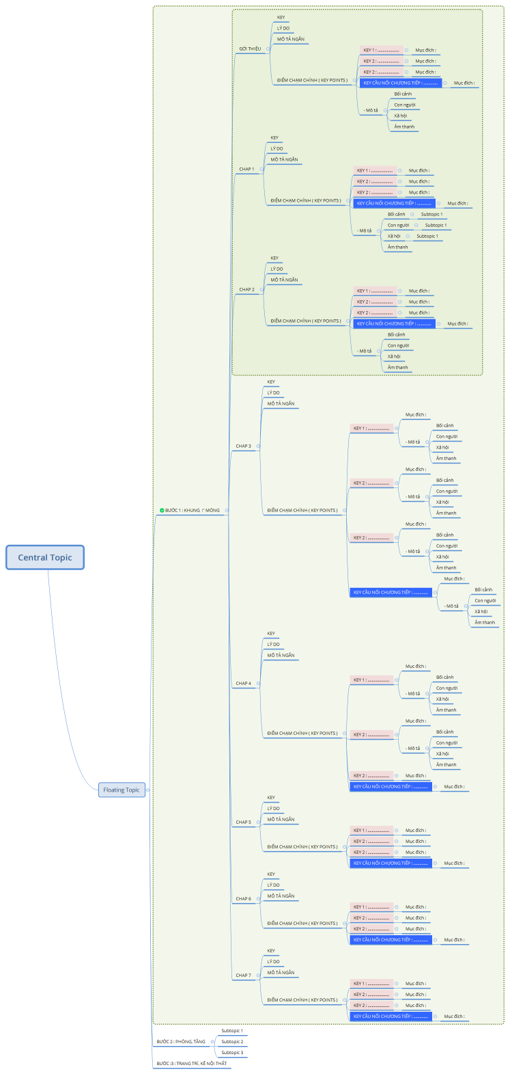Collapse the Floating Topic branch circle

149,790
